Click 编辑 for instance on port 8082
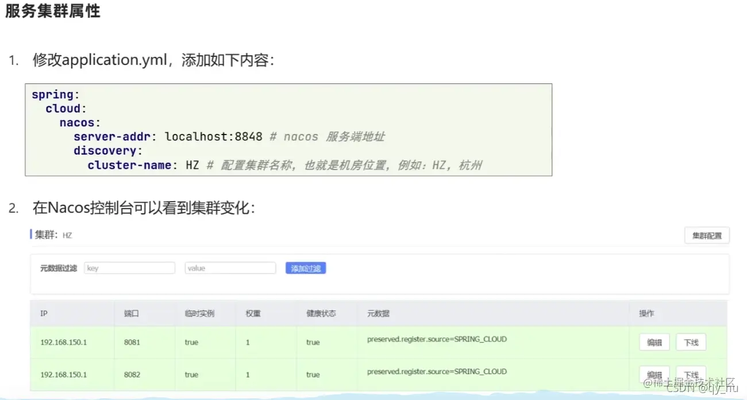 pos(654,374)
